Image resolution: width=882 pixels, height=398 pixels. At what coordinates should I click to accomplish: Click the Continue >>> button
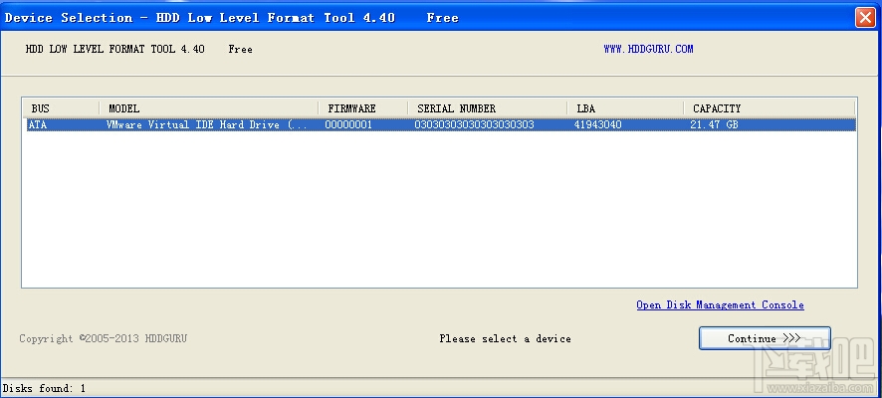[765, 338]
